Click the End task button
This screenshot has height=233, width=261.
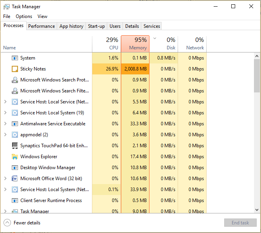pos(240,223)
